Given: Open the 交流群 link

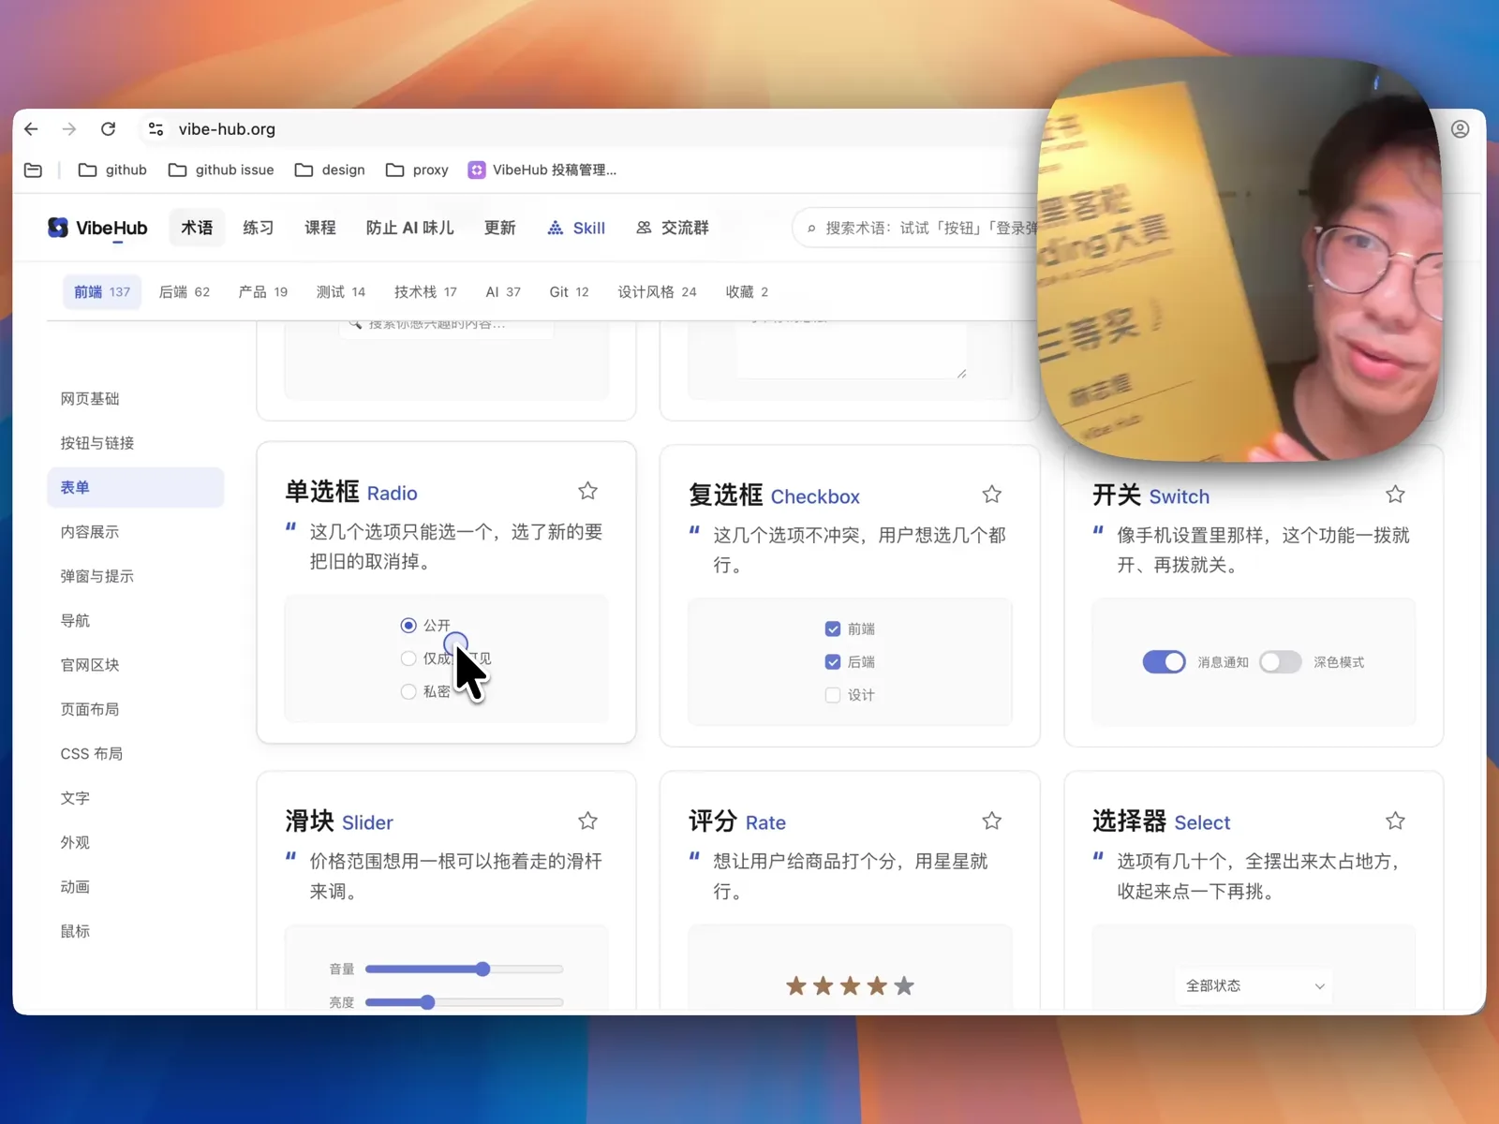Looking at the screenshot, I should (672, 228).
